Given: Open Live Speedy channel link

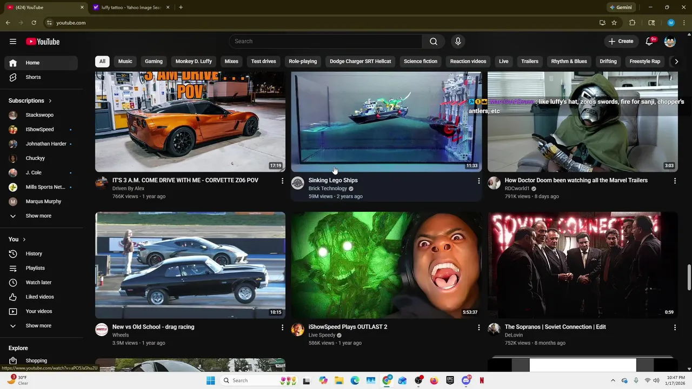Looking at the screenshot, I should point(322,335).
